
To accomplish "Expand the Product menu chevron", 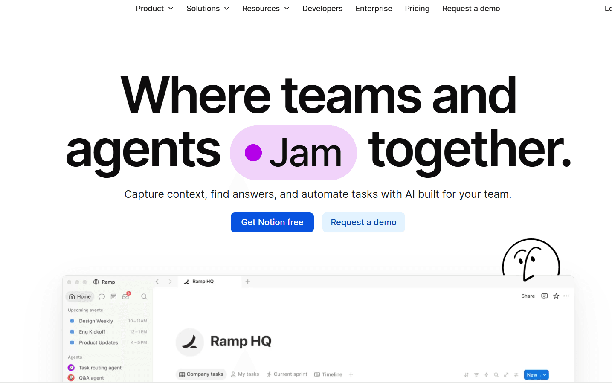I will click(171, 9).
